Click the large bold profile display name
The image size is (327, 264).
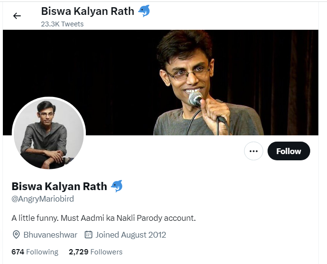(x=59, y=186)
